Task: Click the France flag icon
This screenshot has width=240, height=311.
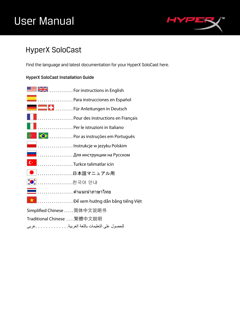Action: [32, 117]
